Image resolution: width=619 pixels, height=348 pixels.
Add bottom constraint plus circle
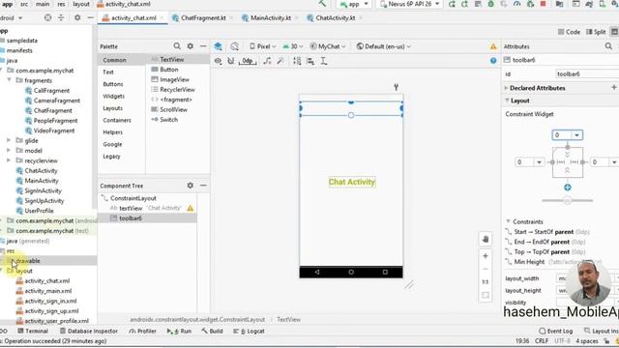tap(568, 188)
